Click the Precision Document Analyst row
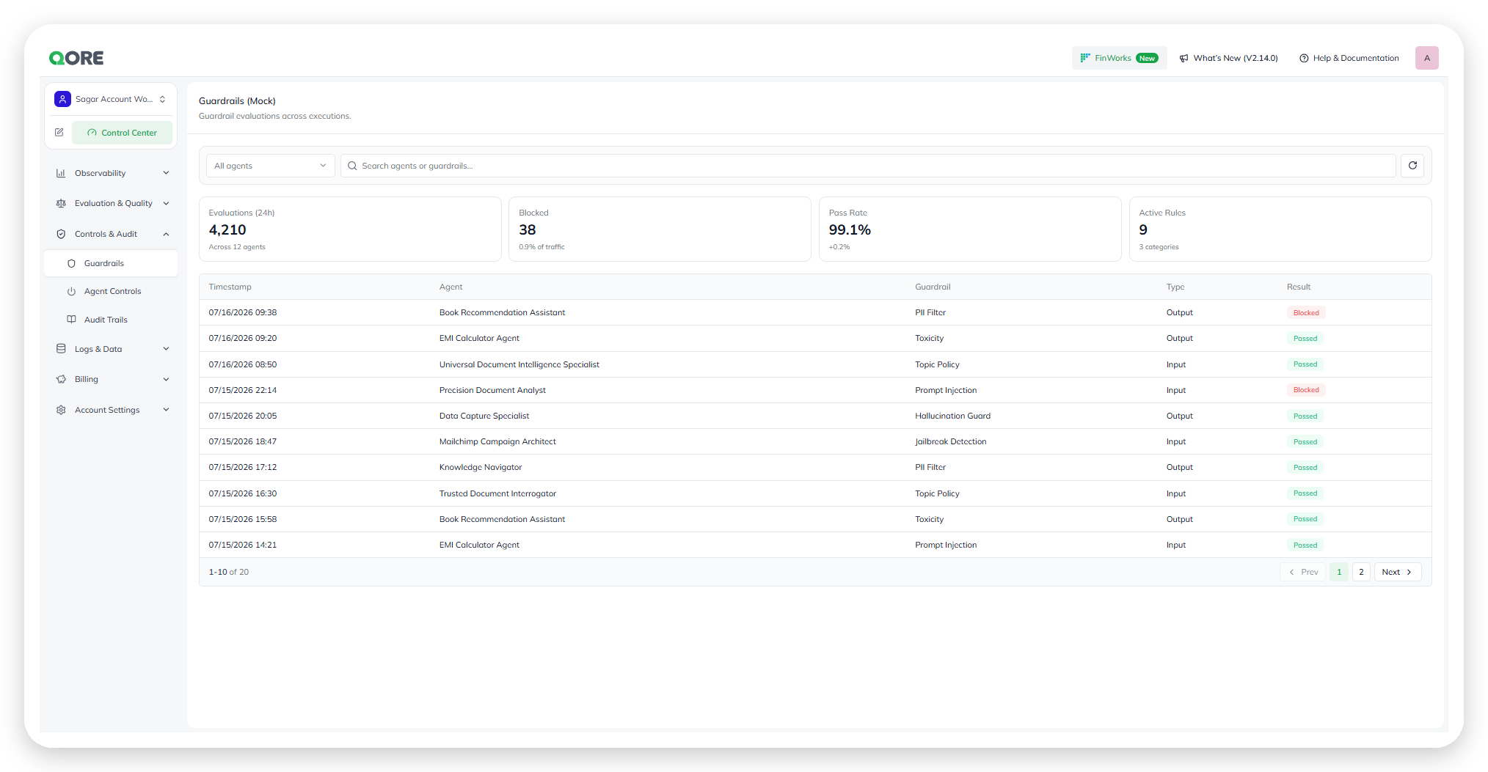 [815, 390]
